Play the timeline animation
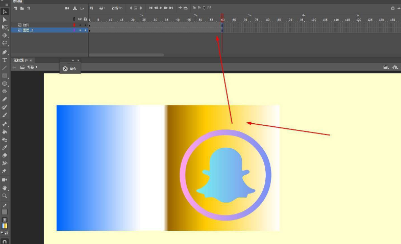 [161, 8]
